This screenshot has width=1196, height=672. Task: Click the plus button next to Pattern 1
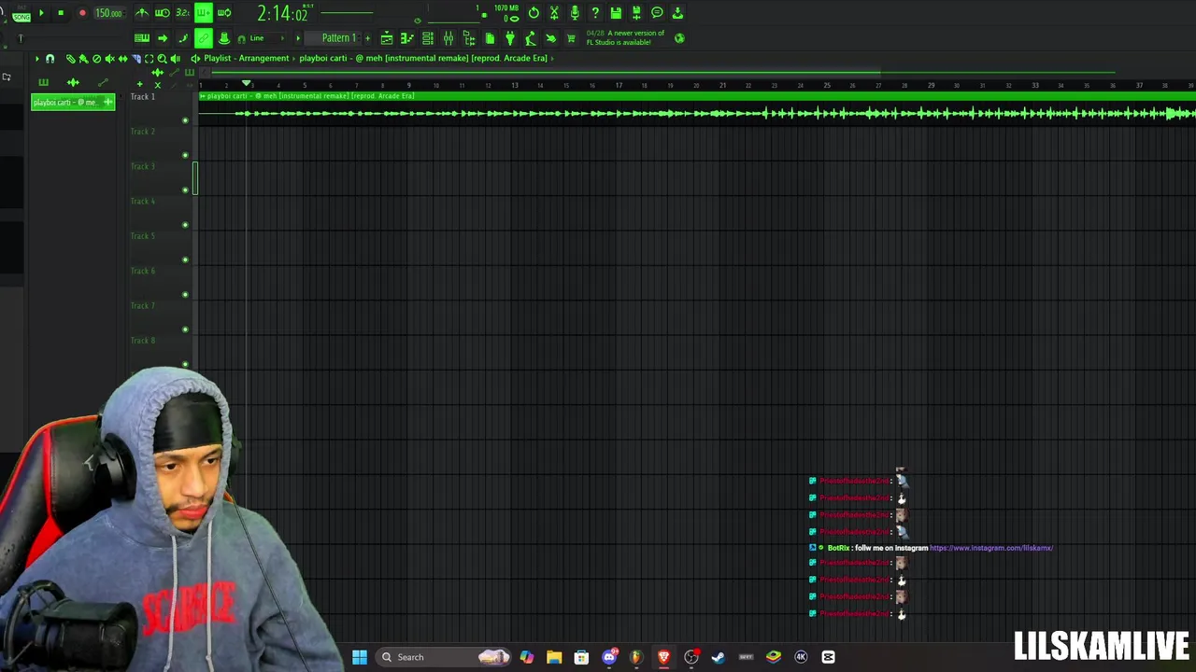[367, 38]
